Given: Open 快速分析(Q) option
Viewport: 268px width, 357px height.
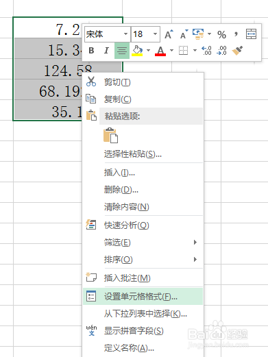Looking at the screenshot, I should pyautogui.click(x=143, y=225).
